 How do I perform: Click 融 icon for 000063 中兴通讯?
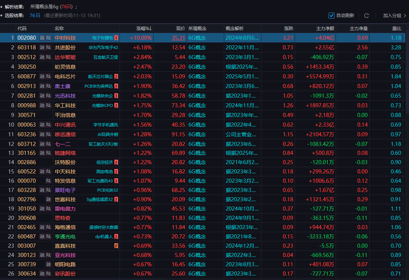(x=42, y=124)
